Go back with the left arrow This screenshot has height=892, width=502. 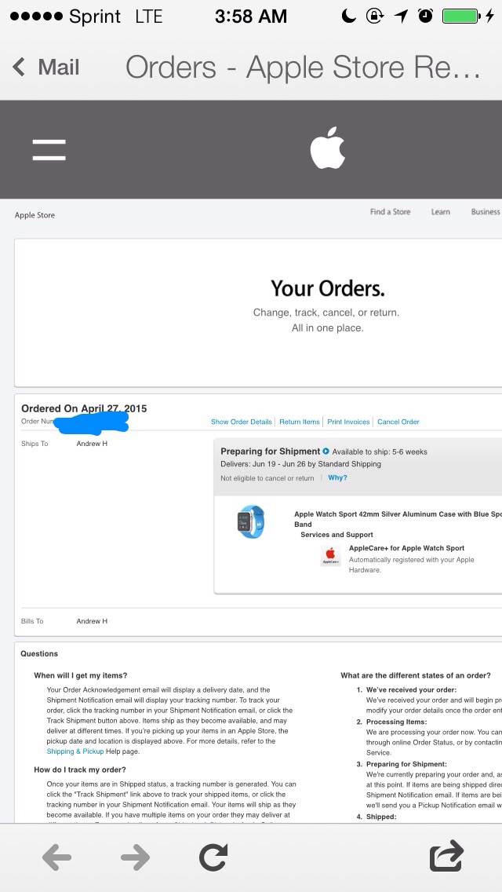point(56,857)
